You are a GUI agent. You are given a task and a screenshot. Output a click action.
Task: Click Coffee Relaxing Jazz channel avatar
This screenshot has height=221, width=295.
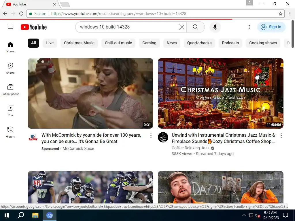(x=163, y=137)
